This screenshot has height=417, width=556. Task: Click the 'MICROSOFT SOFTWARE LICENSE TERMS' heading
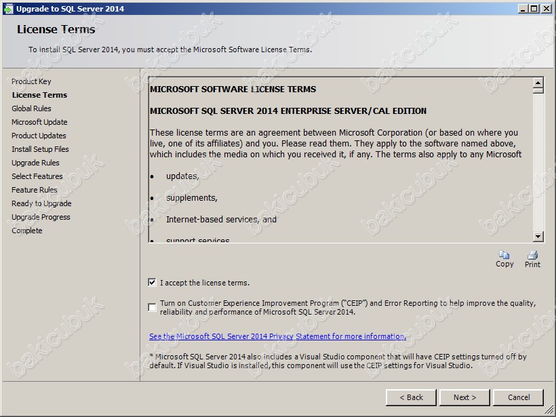point(233,89)
